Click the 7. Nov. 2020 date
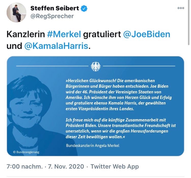 (65, 167)
